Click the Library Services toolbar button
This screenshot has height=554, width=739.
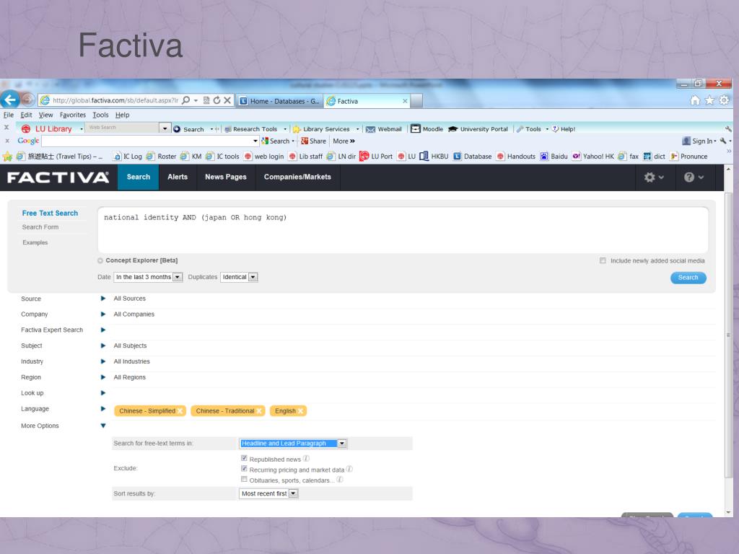point(325,129)
